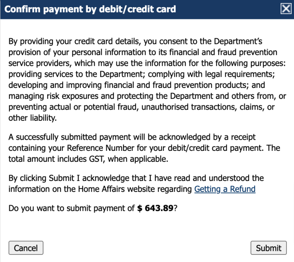Click the consent paragraph about credit card details
294x262 pixels.
[x=147, y=80]
